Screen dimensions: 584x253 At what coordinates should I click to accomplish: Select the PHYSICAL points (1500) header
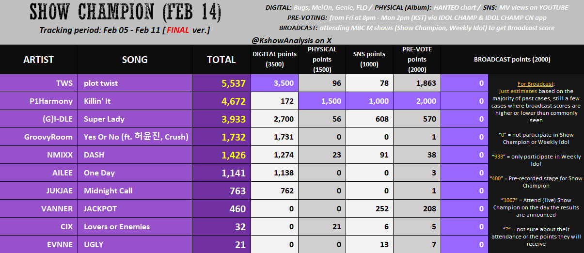click(x=322, y=59)
